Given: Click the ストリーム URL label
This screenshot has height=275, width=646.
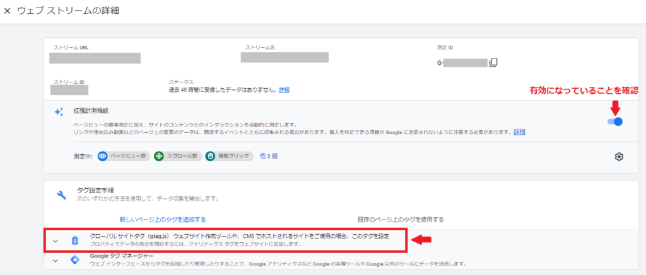Looking at the screenshot, I should 71,48.
